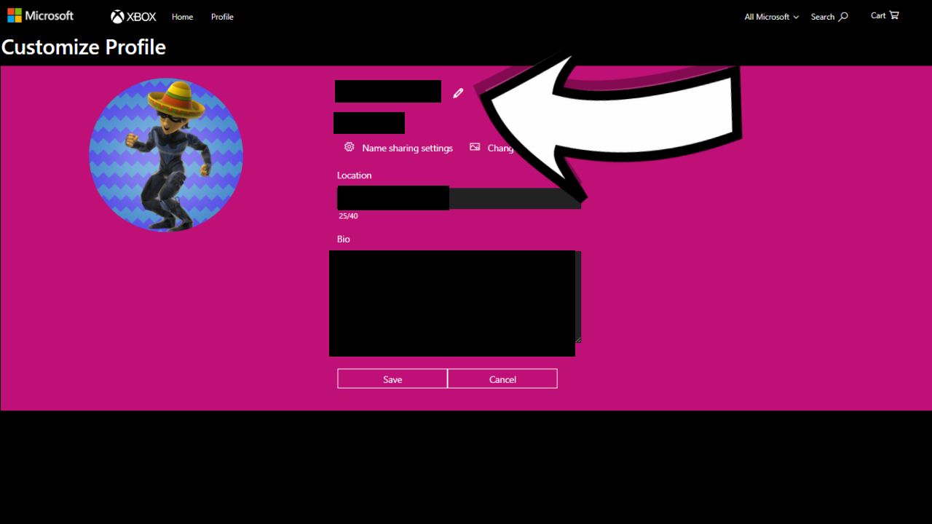Image resolution: width=932 pixels, height=524 pixels.
Task: Open the Profile menu item
Action: [222, 17]
